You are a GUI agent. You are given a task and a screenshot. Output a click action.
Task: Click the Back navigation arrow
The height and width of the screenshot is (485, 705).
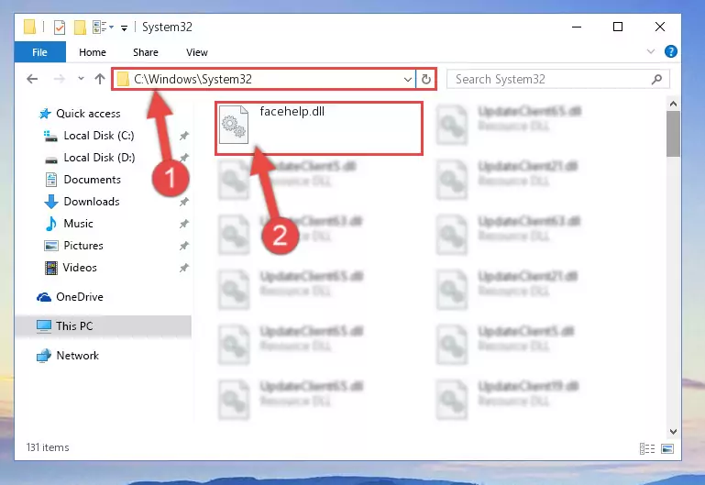tap(32, 79)
